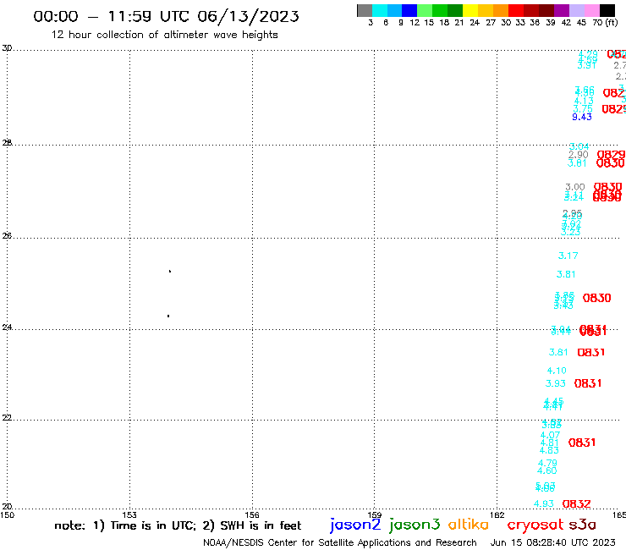Click '12 hour collection of altimeter wave heights'
Image resolution: width=626 pixels, height=550 pixels.
[x=164, y=36]
